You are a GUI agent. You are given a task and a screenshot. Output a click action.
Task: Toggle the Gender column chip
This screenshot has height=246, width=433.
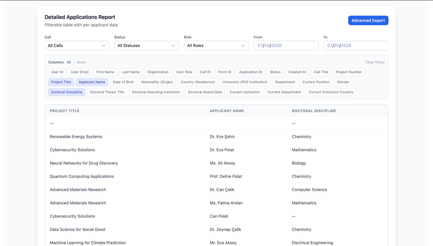tap(343, 82)
